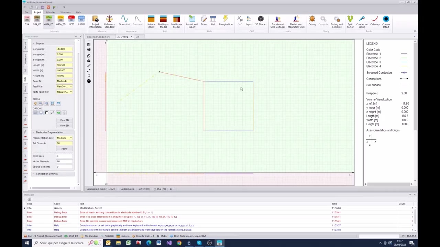
Task: Open Project Information
Action: click(x=95, y=22)
